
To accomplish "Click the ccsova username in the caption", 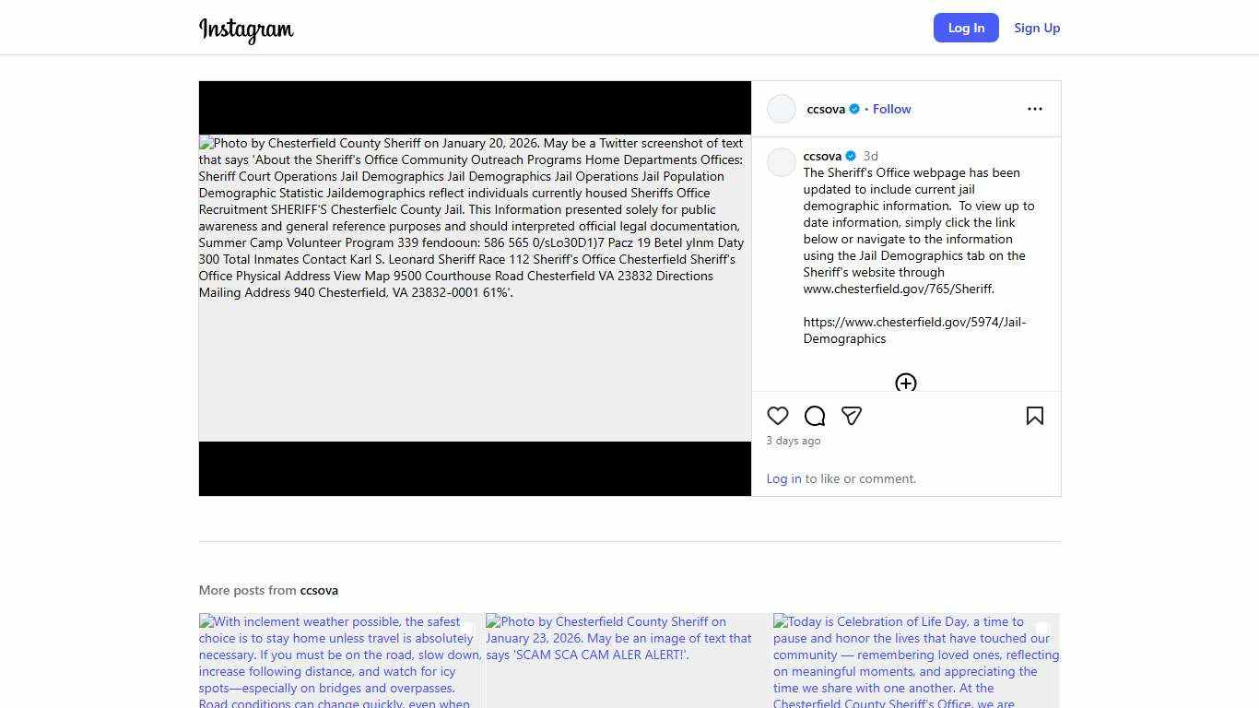I will click(x=822, y=156).
